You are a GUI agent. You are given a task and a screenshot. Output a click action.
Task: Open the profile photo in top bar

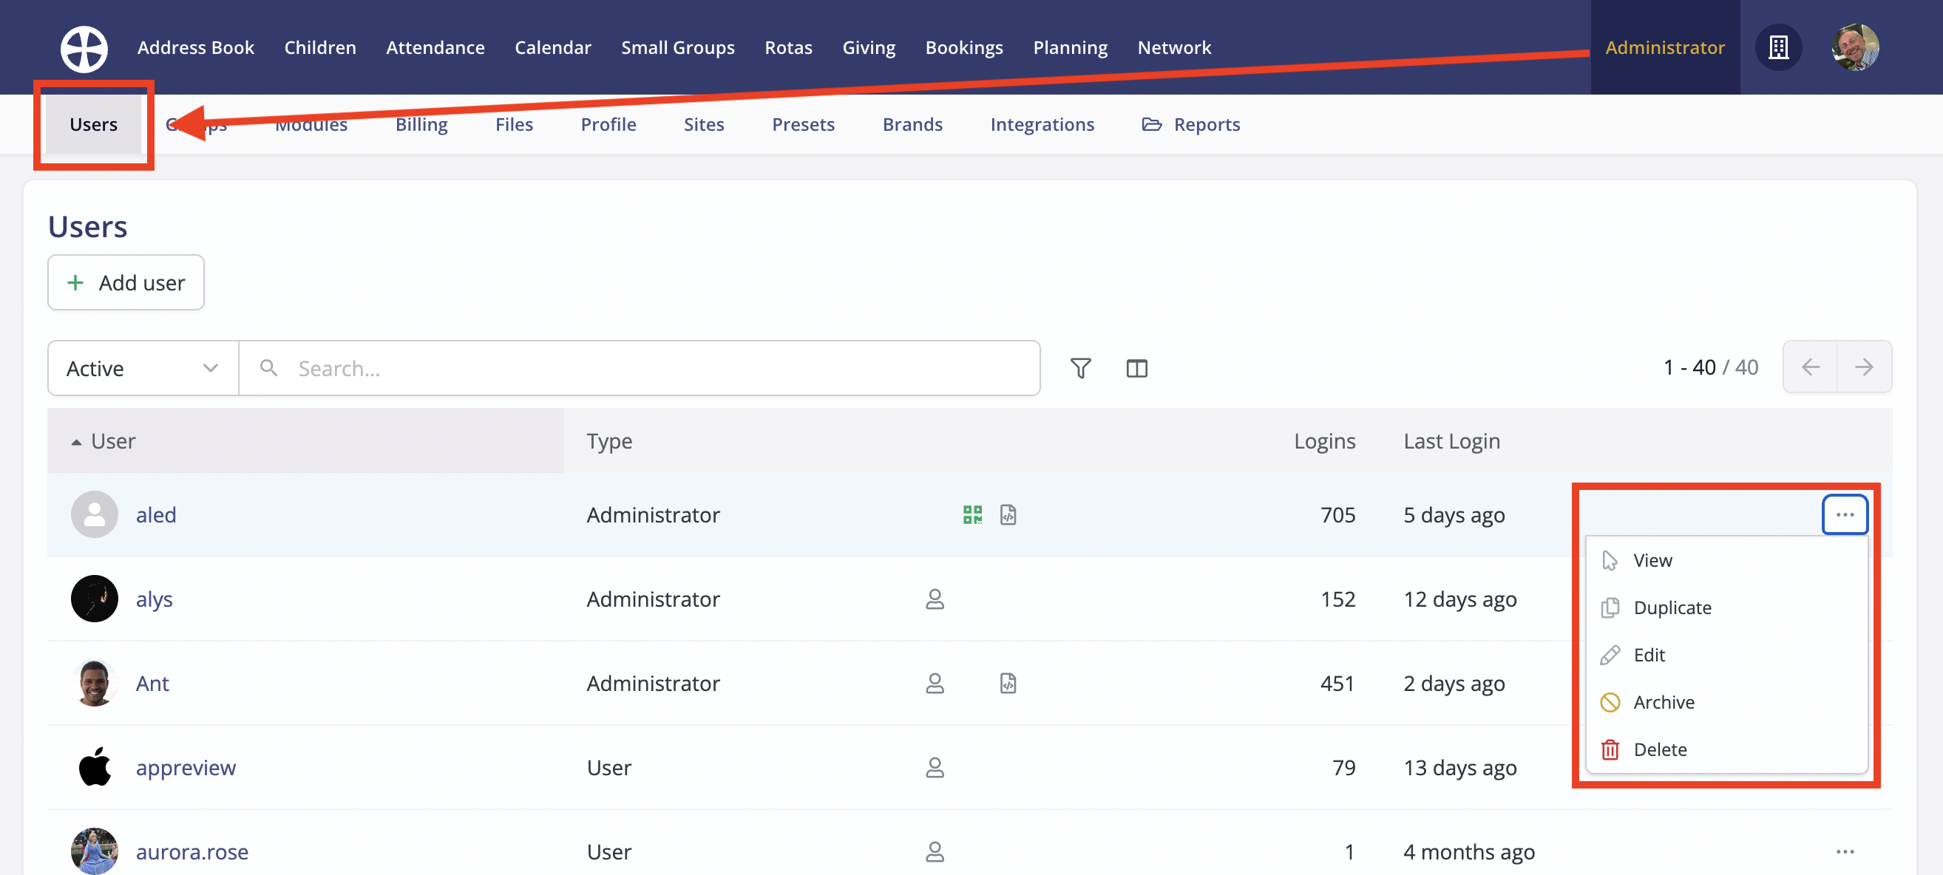pyautogui.click(x=1855, y=47)
